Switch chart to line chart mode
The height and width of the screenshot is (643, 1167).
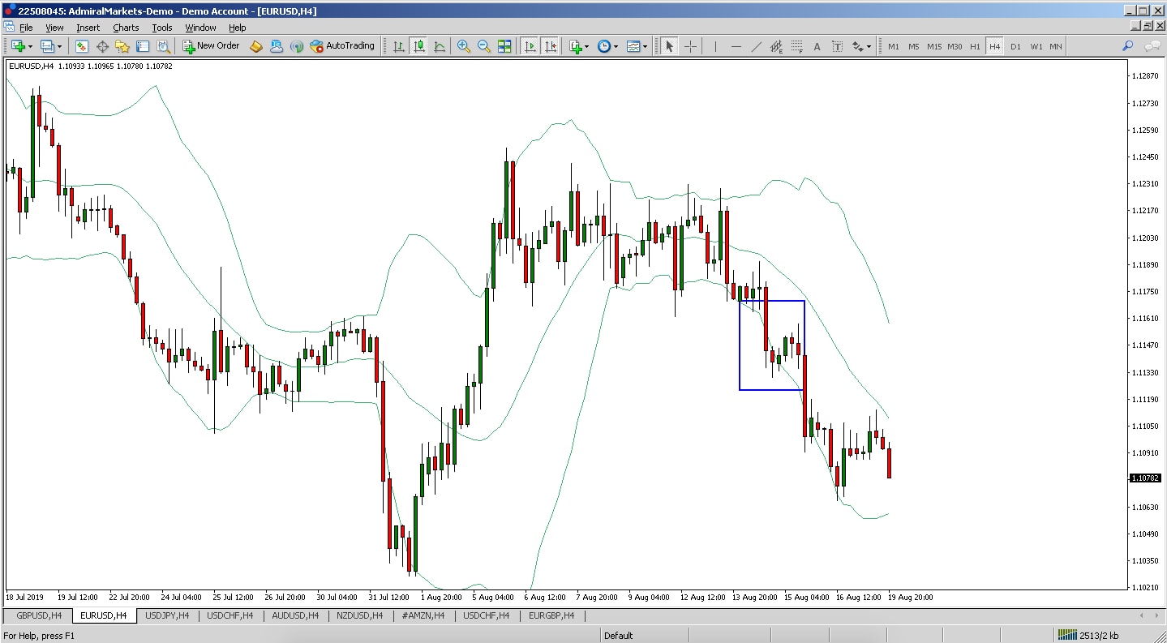(440, 46)
